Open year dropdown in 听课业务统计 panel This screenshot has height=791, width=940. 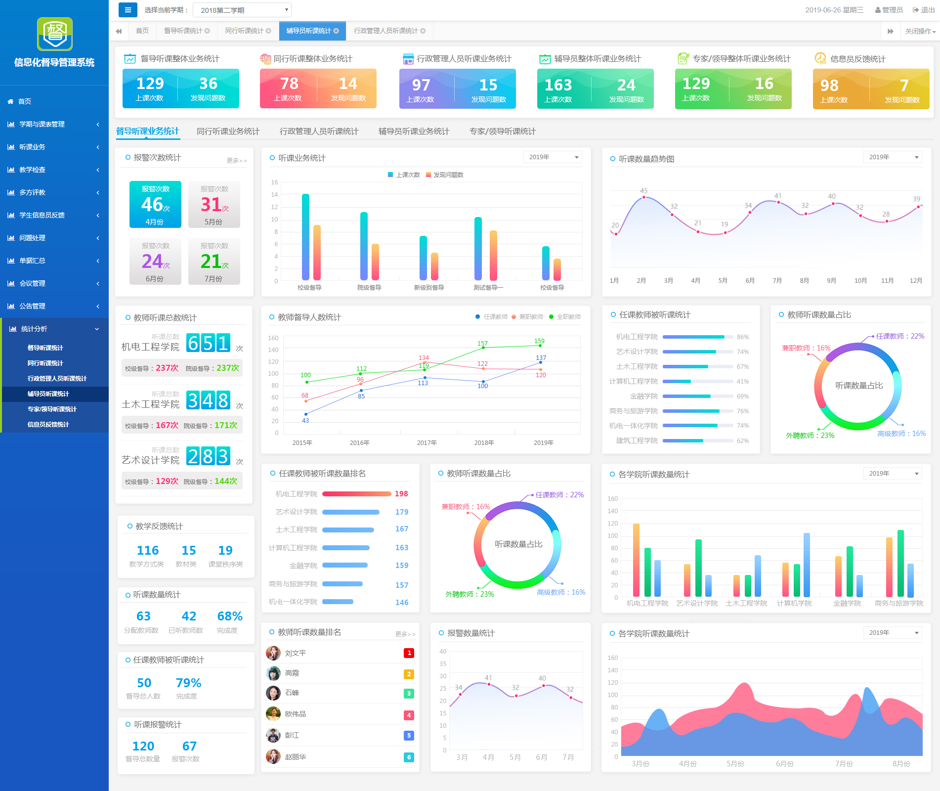tap(553, 157)
